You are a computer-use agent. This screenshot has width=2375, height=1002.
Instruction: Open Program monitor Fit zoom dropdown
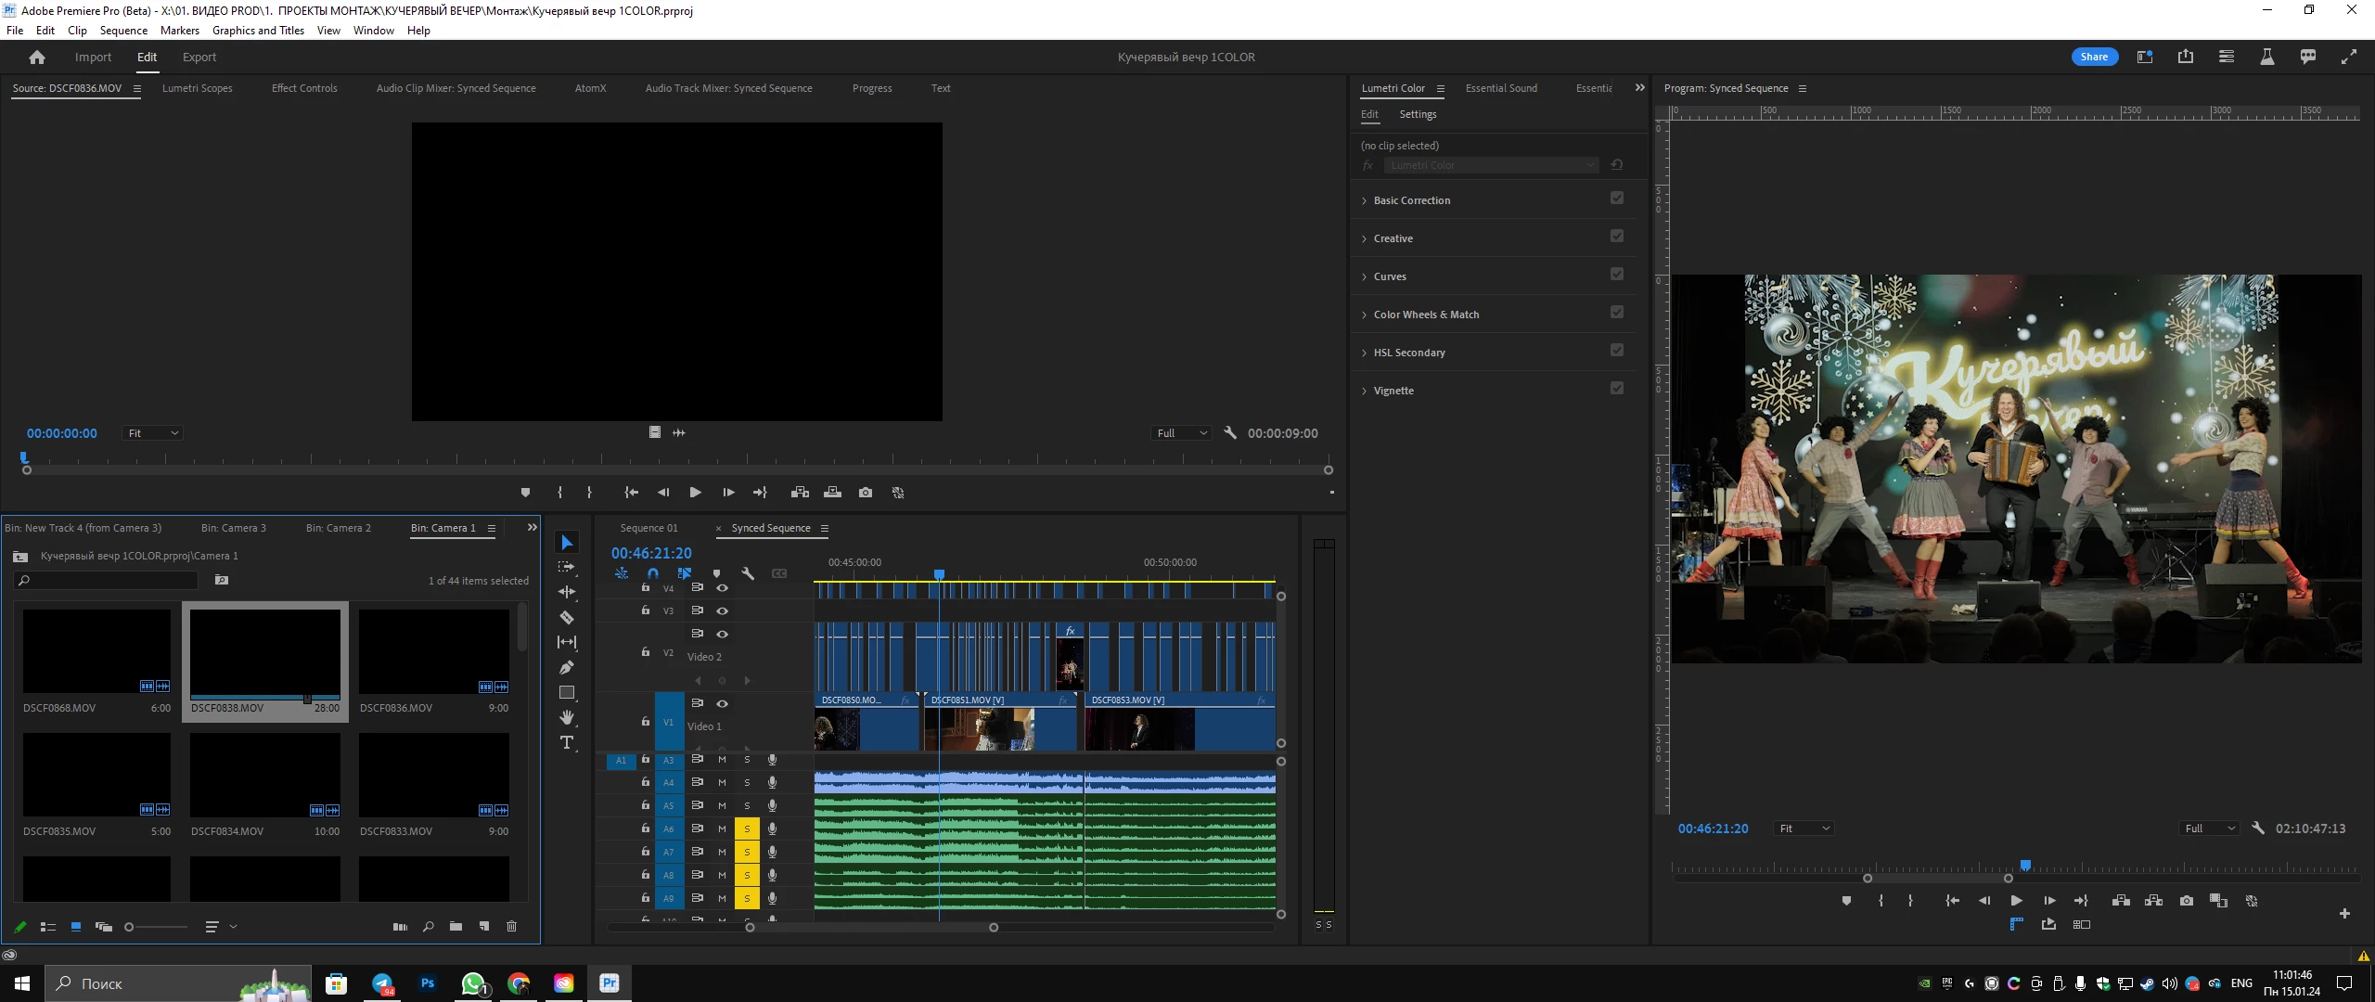[1803, 829]
